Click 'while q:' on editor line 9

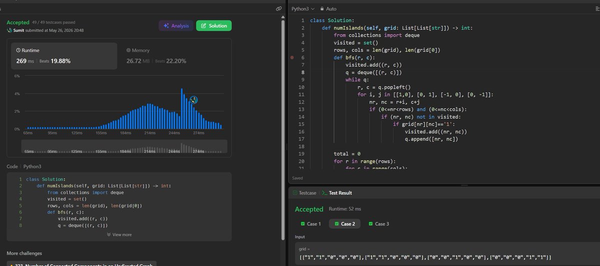pos(357,79)
